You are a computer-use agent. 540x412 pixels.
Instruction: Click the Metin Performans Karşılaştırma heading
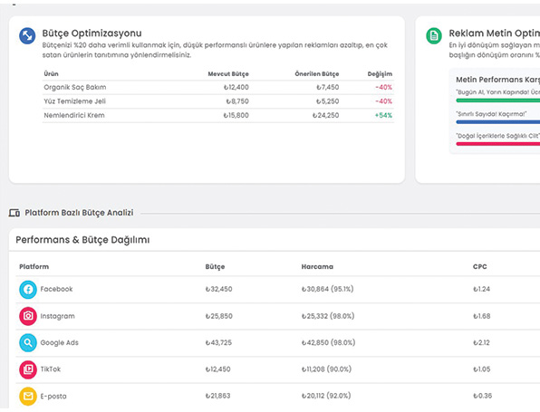pyautogui.click(x=498, y=80)
